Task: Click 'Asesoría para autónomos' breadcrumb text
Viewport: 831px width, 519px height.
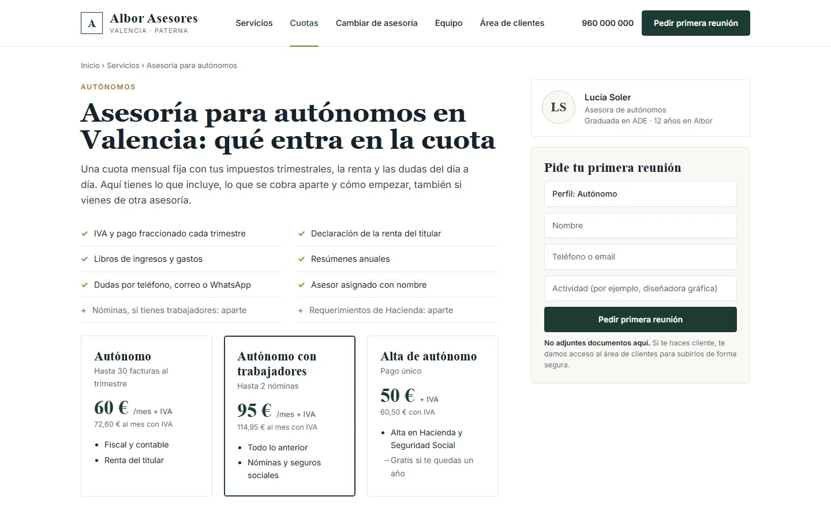Action: [x=192, y=65]
